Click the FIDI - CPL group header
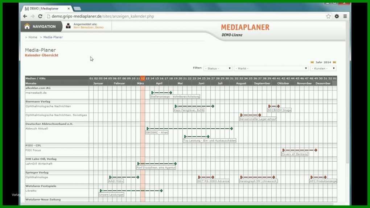 [33, 146]
